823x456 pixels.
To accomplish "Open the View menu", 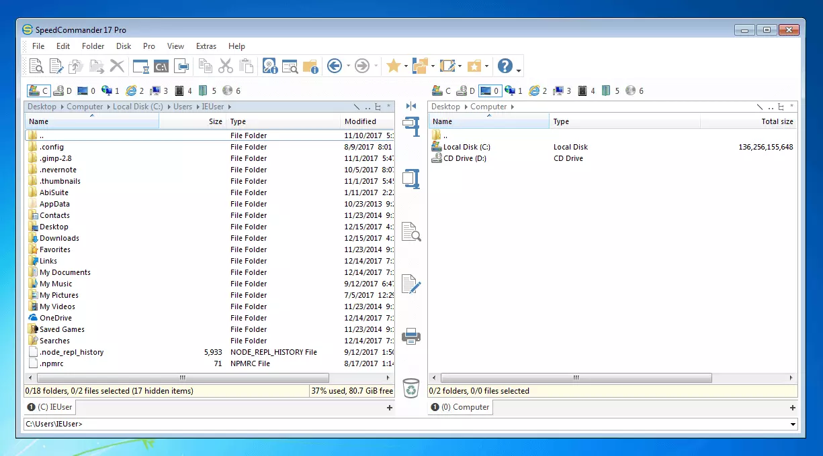I will click(175, 46).
